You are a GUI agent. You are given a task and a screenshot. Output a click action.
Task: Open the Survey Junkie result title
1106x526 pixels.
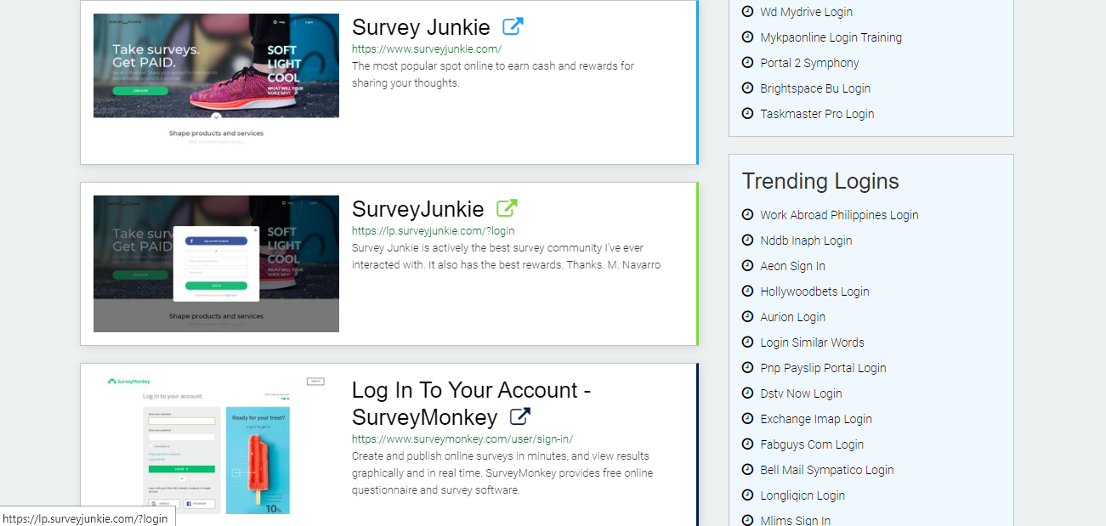(421, 27)
